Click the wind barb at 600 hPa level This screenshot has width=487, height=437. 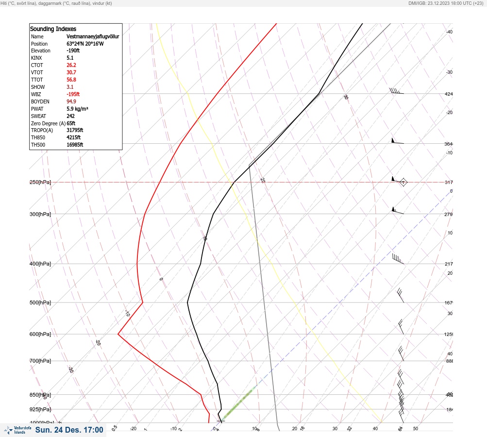401,327
